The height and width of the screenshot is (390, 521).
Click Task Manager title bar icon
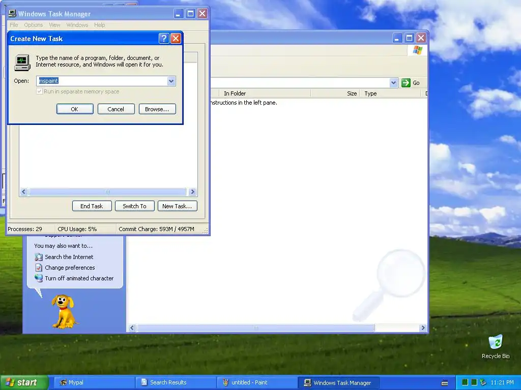12,13
